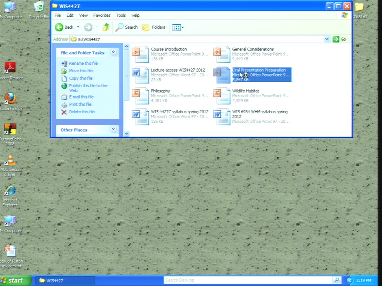Click the Search Desktop input field

click(248, 280)
